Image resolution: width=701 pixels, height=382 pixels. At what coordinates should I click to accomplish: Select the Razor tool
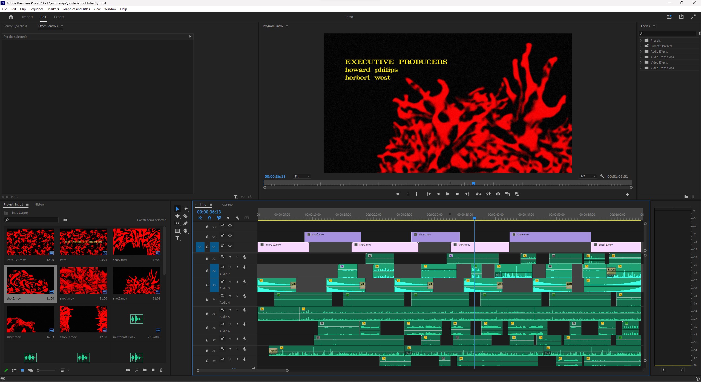(x=185, y=216)
